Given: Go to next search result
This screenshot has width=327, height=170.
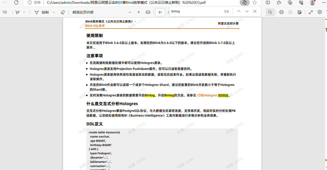Looking at the screenshot, I should click(x=247, y=11).
